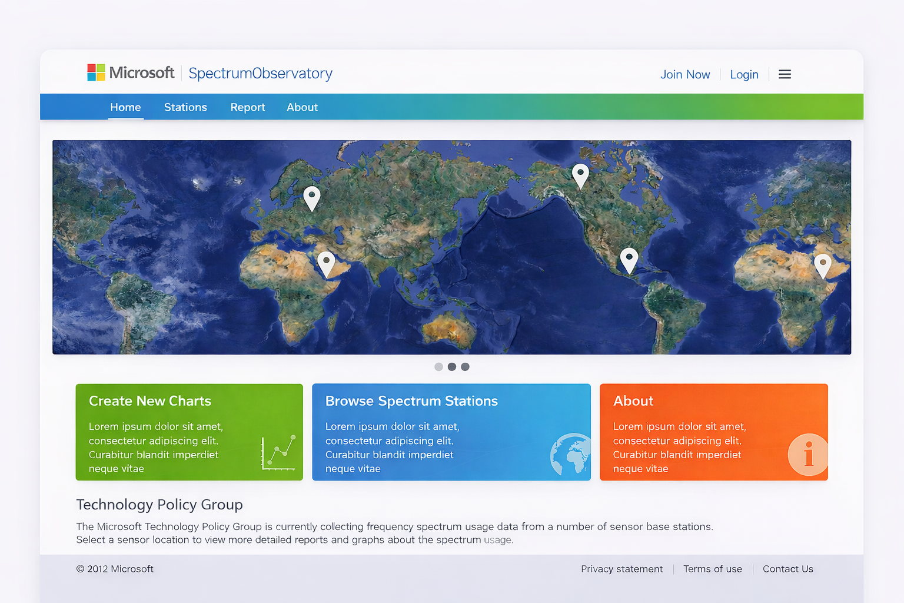Select the map pin near the Red Sea
The width and height of the screenshot is (904, 603).
click(326, 262)
